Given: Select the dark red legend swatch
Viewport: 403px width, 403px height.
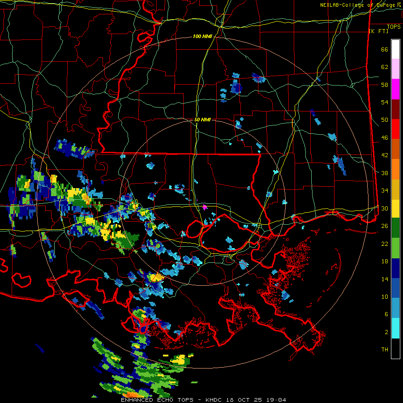Looking at the screenshot, I should point(395,109).
